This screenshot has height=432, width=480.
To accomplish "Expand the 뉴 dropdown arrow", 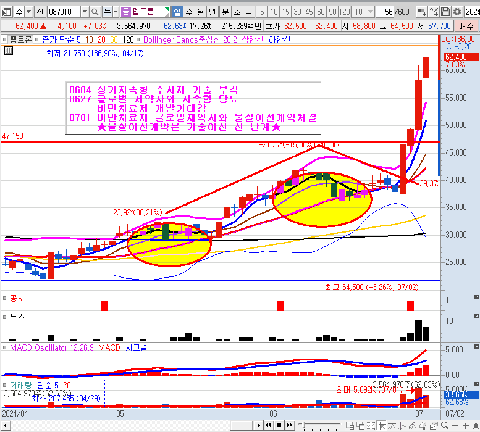I will [x=116, y=12].
